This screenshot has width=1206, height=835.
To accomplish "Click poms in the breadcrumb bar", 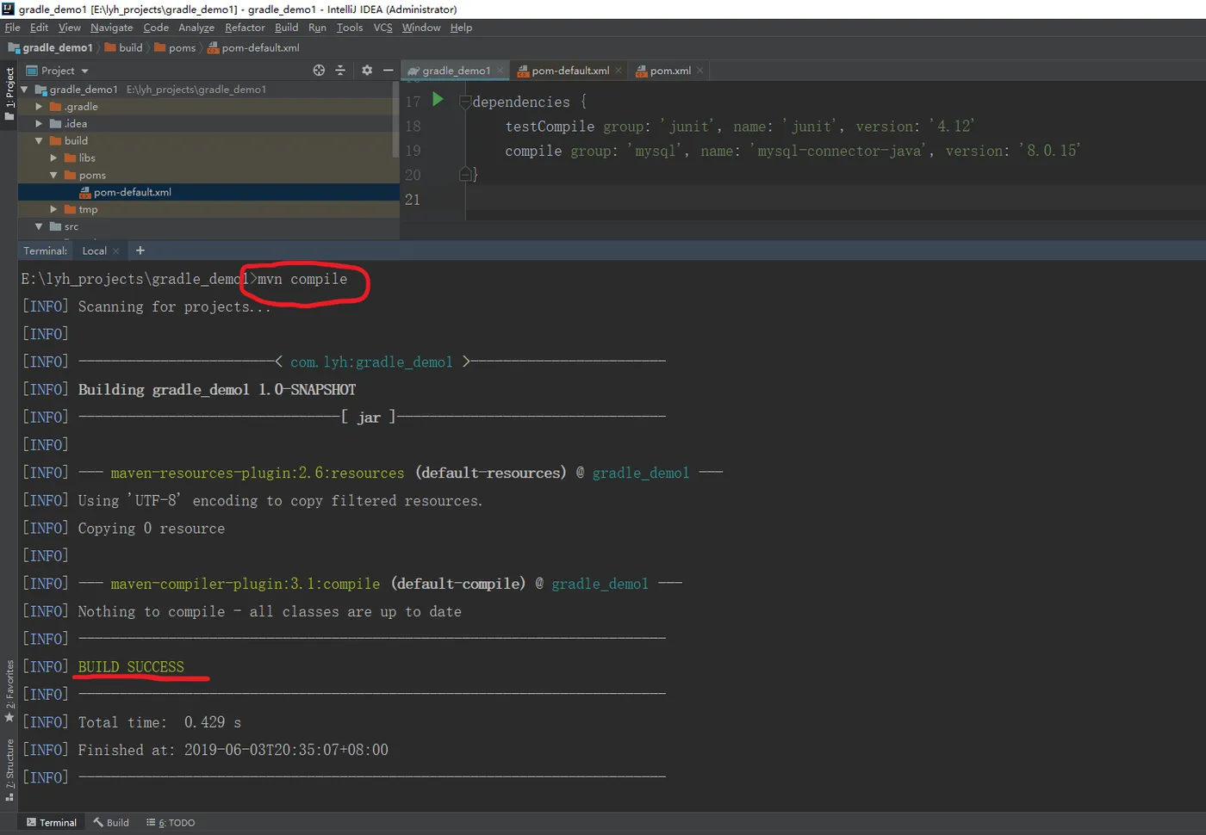I will (175, 47).
